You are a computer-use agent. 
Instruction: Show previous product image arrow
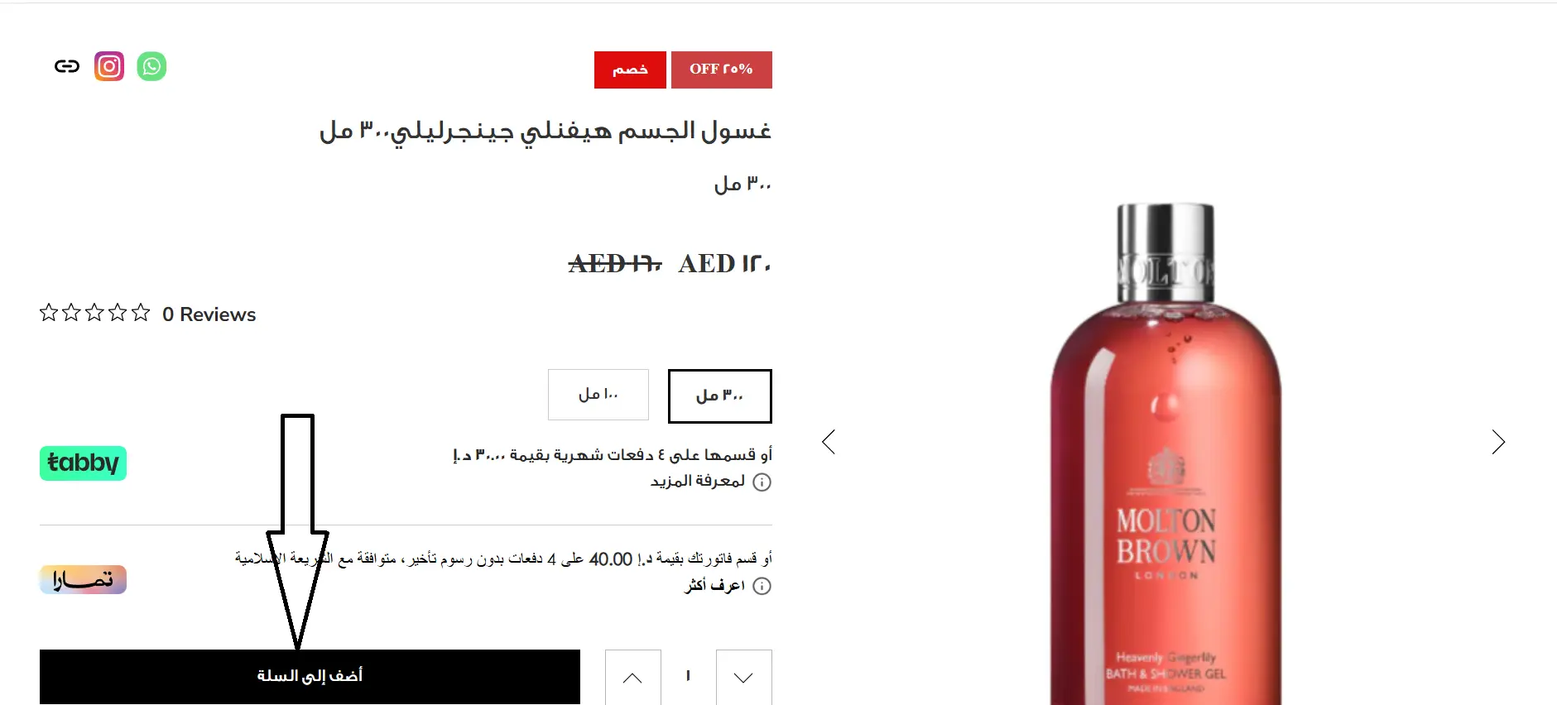pos(829,442)
